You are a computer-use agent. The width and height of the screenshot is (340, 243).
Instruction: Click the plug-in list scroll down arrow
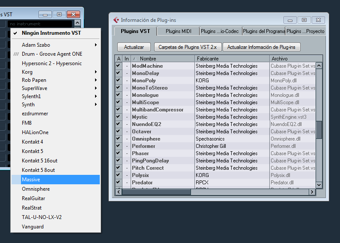pos(319,185)
